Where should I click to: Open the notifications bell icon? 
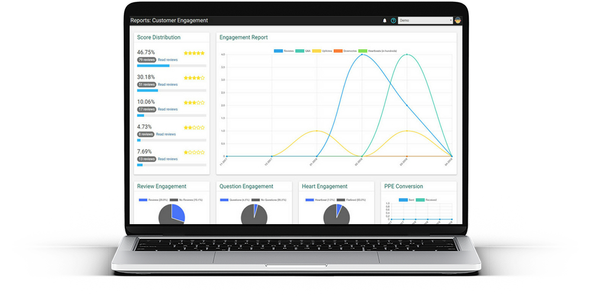(x=385, y=21)
